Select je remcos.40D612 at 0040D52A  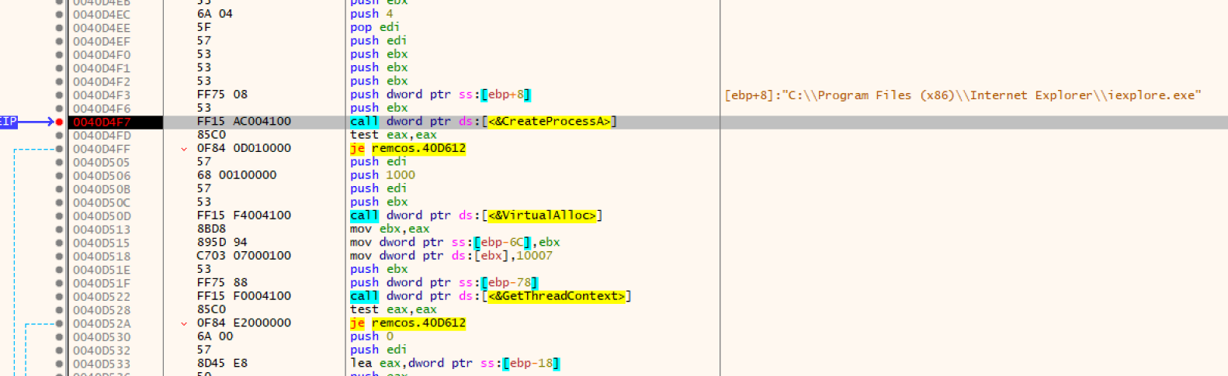pos(408,323)
